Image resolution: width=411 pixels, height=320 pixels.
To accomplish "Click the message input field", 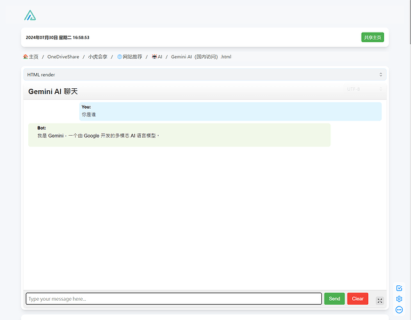I will click(x=173, y=298).
